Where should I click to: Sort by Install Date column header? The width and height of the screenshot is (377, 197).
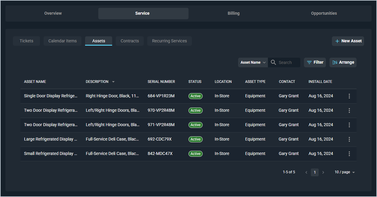[320, 82]
